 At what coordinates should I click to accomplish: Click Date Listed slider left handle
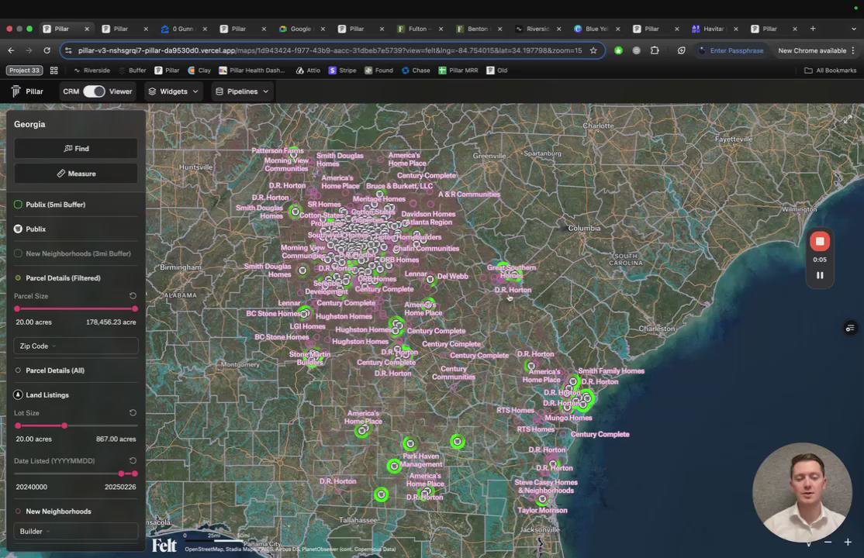pos(121,474)
